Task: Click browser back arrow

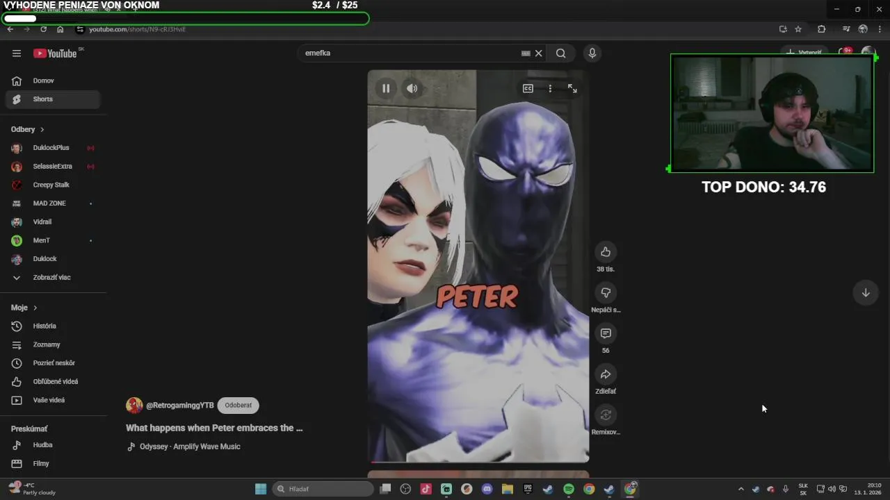Action: [x=10, y=29]
